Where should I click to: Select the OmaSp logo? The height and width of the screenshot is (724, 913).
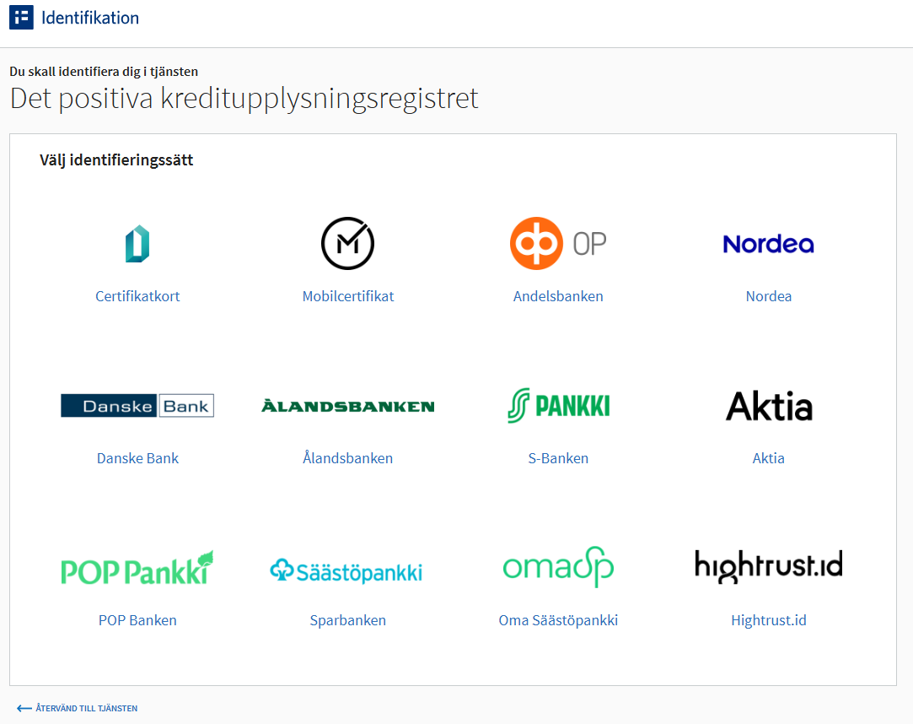(x=558, y=566)
